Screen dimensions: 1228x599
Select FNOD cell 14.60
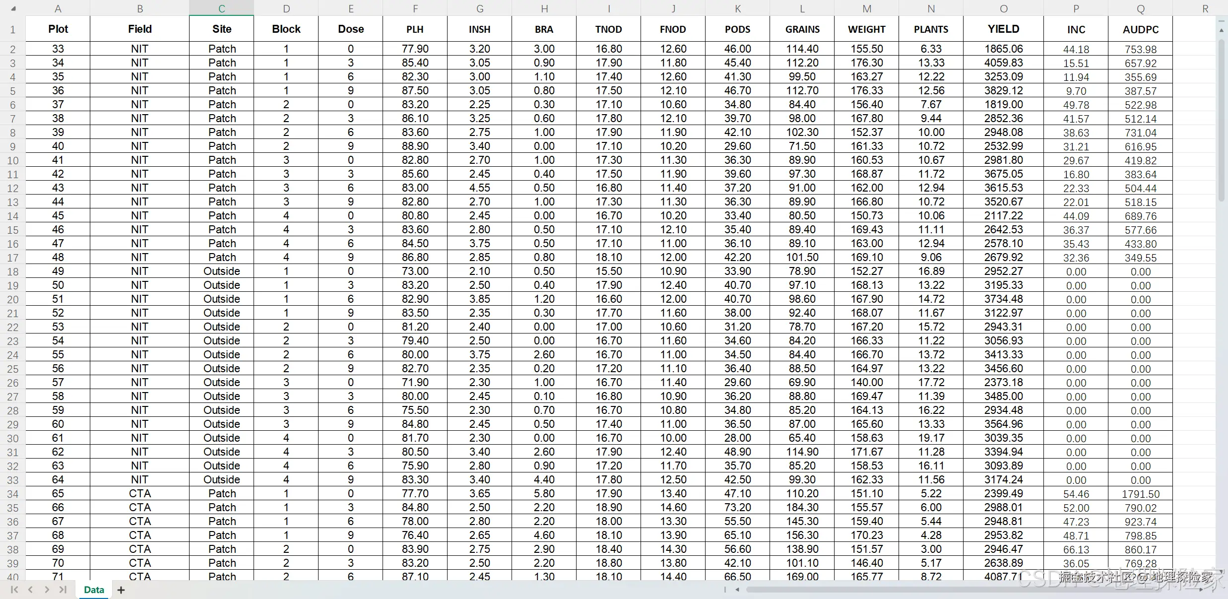[673, 508]
